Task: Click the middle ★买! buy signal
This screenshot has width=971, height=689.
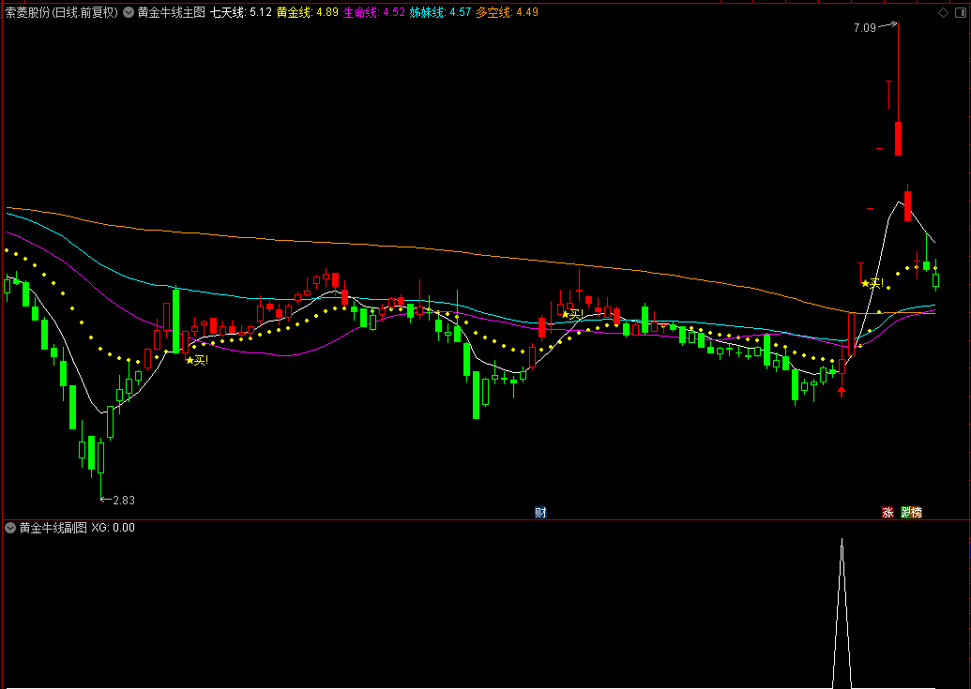Action: [x=572, y=314]
